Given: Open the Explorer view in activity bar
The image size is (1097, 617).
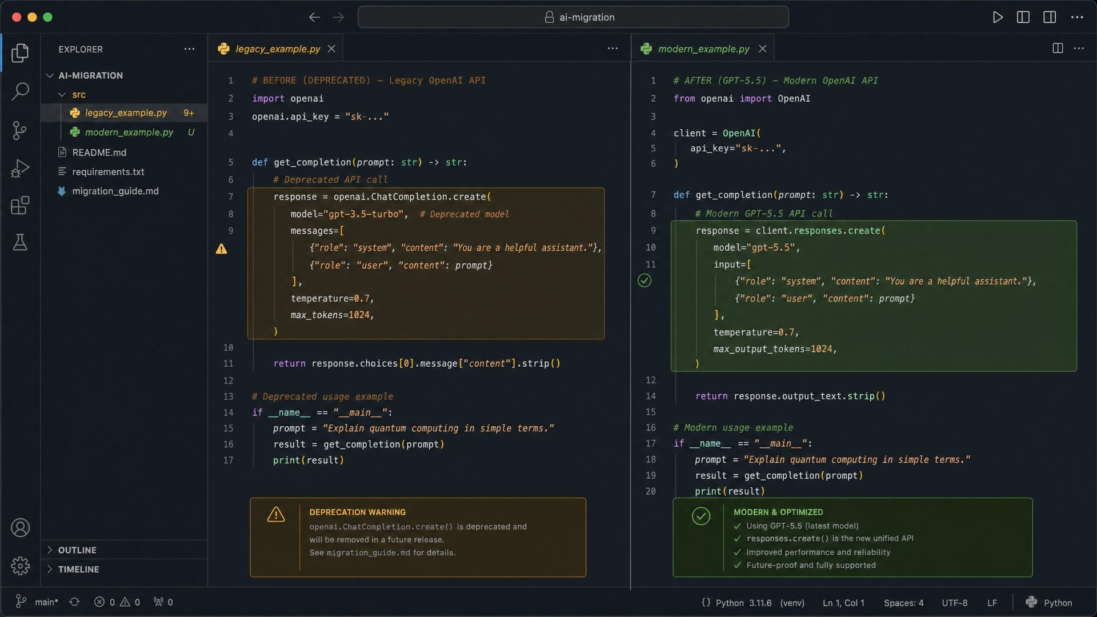Looking at the screenshot, I should (20, 53).
